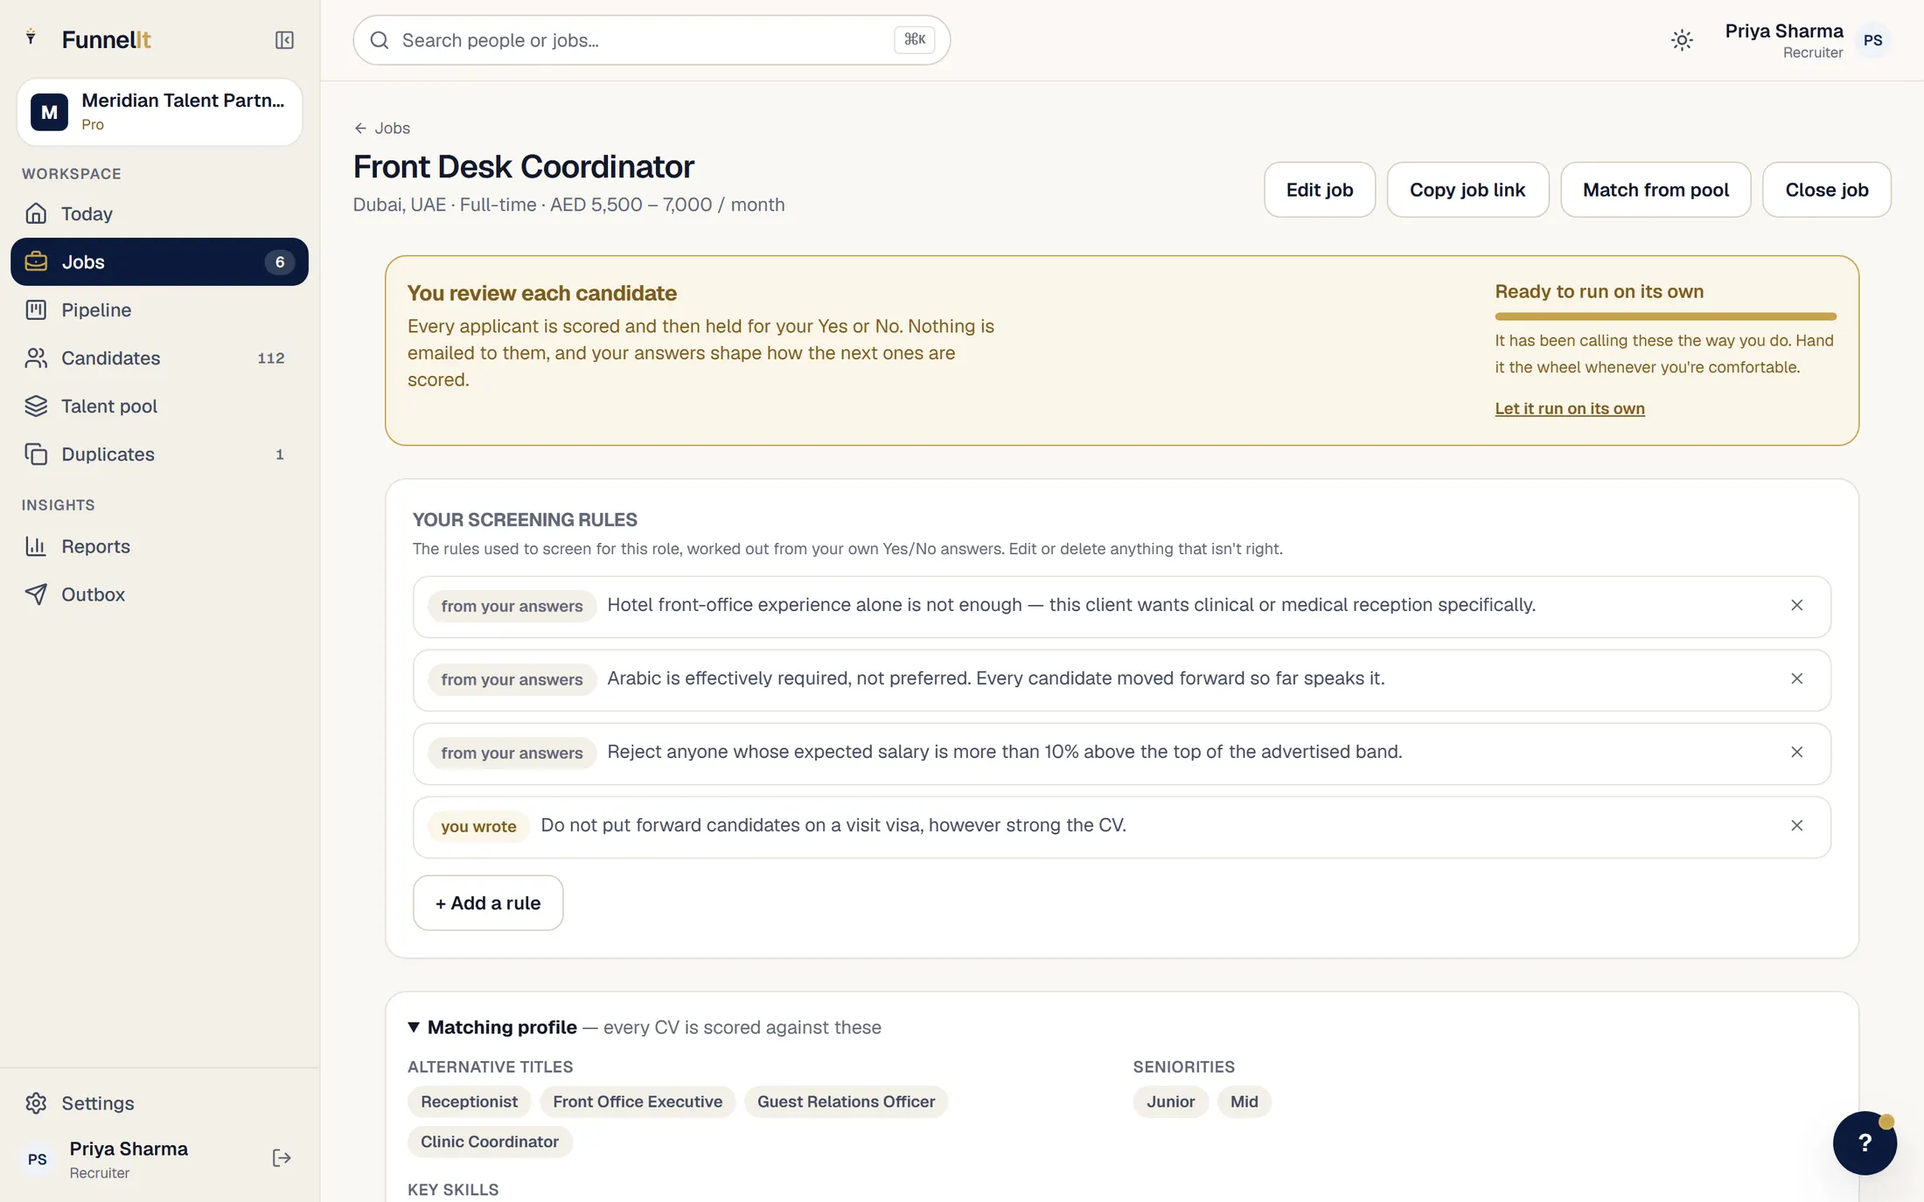
Task: Collapse the sidebar panel icon
Action: tap(284, 40)
